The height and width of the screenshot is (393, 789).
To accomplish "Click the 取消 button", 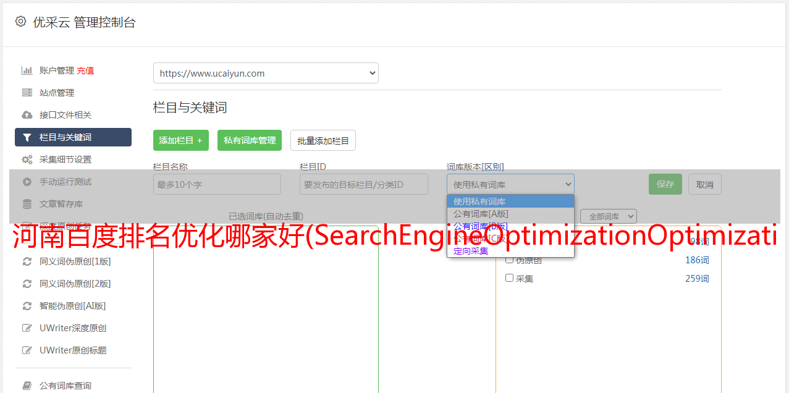I will pos(705,184).
